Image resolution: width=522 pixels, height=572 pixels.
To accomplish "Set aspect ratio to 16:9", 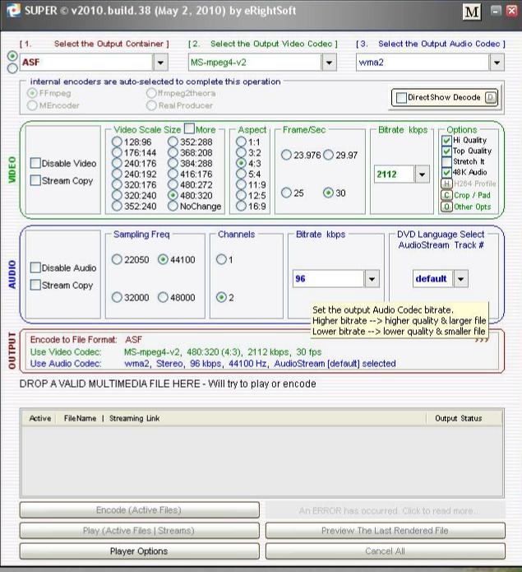I will point(241,206).
